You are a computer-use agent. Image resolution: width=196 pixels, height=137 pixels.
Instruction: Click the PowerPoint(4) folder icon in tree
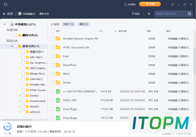[x=27, y=101]
